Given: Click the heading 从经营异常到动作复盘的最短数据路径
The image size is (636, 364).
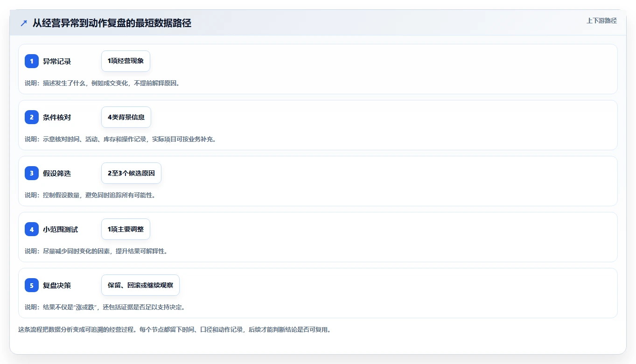Looking at the screenshot, I should 112,23.
